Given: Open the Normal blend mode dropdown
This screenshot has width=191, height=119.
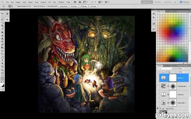Looking at the screenshot, I should pyautogui.click(x=164, y=69).
